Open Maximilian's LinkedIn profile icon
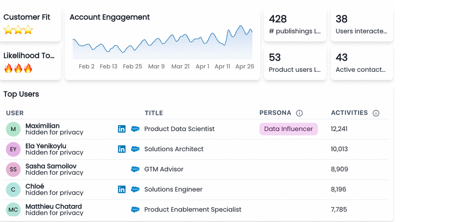 [x=121, y=129]
